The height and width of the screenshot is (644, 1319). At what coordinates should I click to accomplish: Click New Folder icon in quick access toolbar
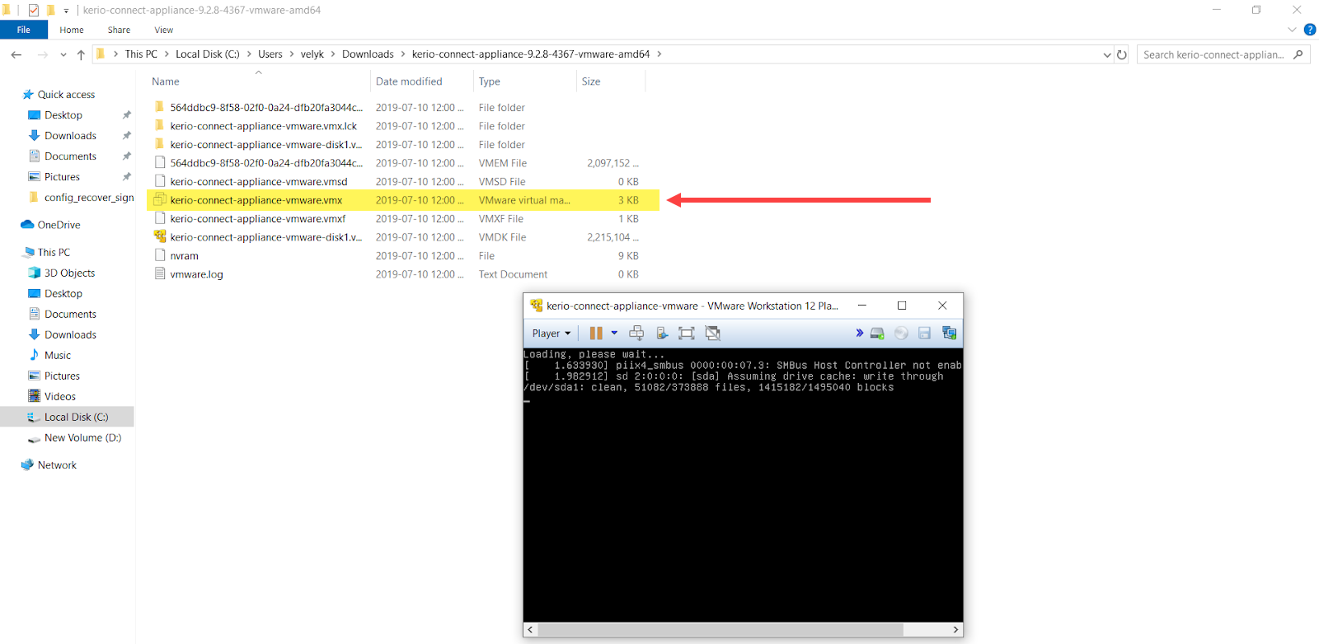tap(50, 10)
